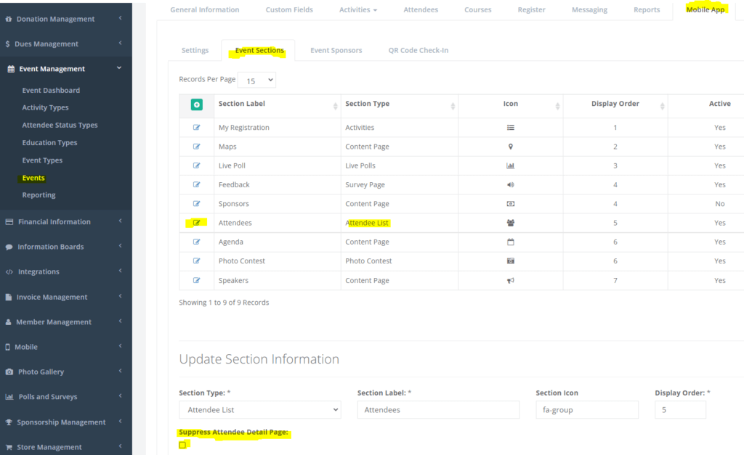Click the edit icon for Attendees row
Image resolution: width=744 pixels, height=455 pixels.
coord(196,223)
